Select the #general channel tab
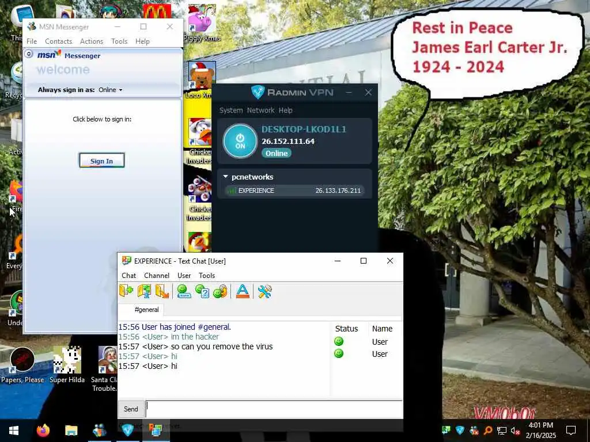 147,310
